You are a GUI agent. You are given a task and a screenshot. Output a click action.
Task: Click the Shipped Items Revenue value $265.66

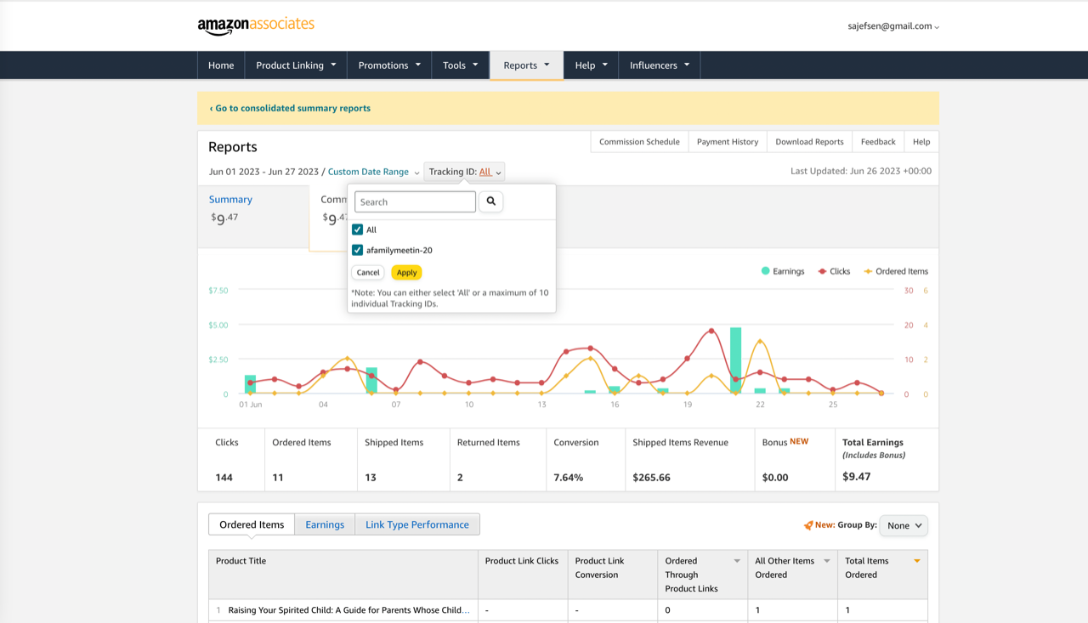tap(652, 478)
